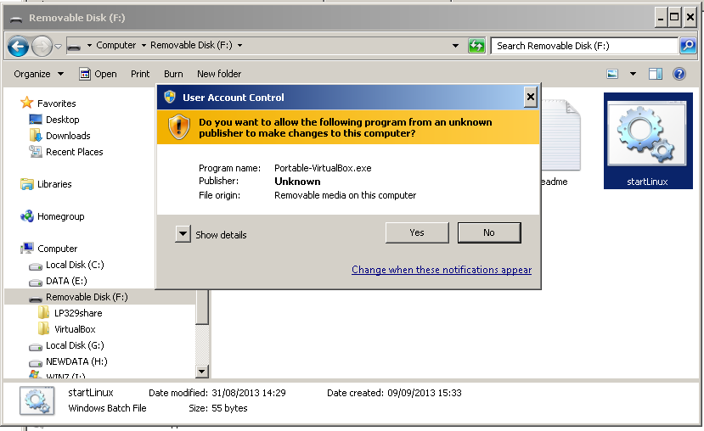Click the Forward navigation arrow
Screen dimensions: 704x431
[42, 46]
